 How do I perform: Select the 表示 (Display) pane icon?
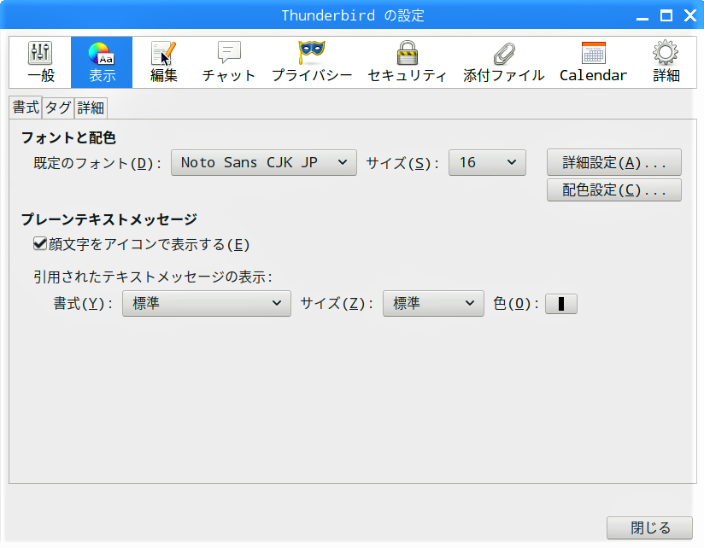102,62
